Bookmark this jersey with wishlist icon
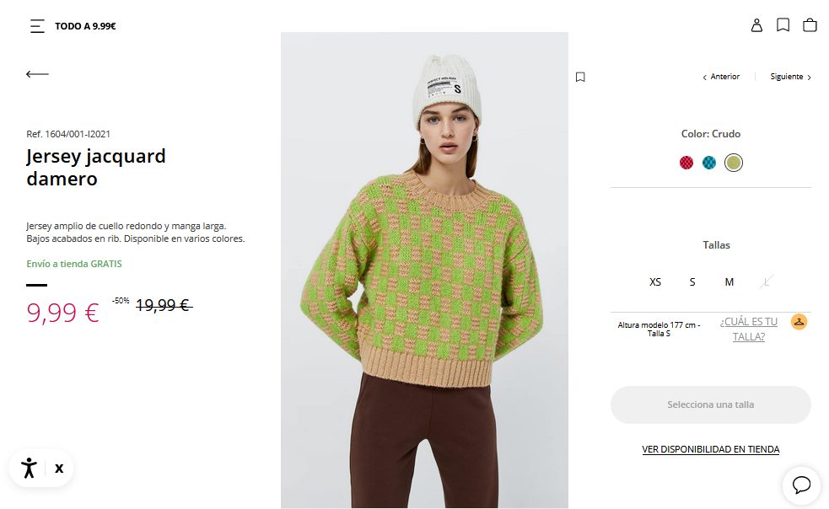829x509 pixels. tap(580, 78)
